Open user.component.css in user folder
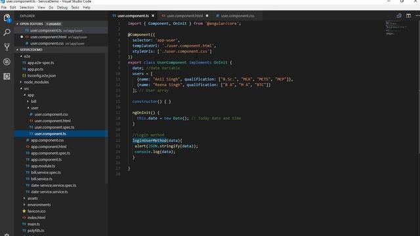420x236 pixels. 51,114
